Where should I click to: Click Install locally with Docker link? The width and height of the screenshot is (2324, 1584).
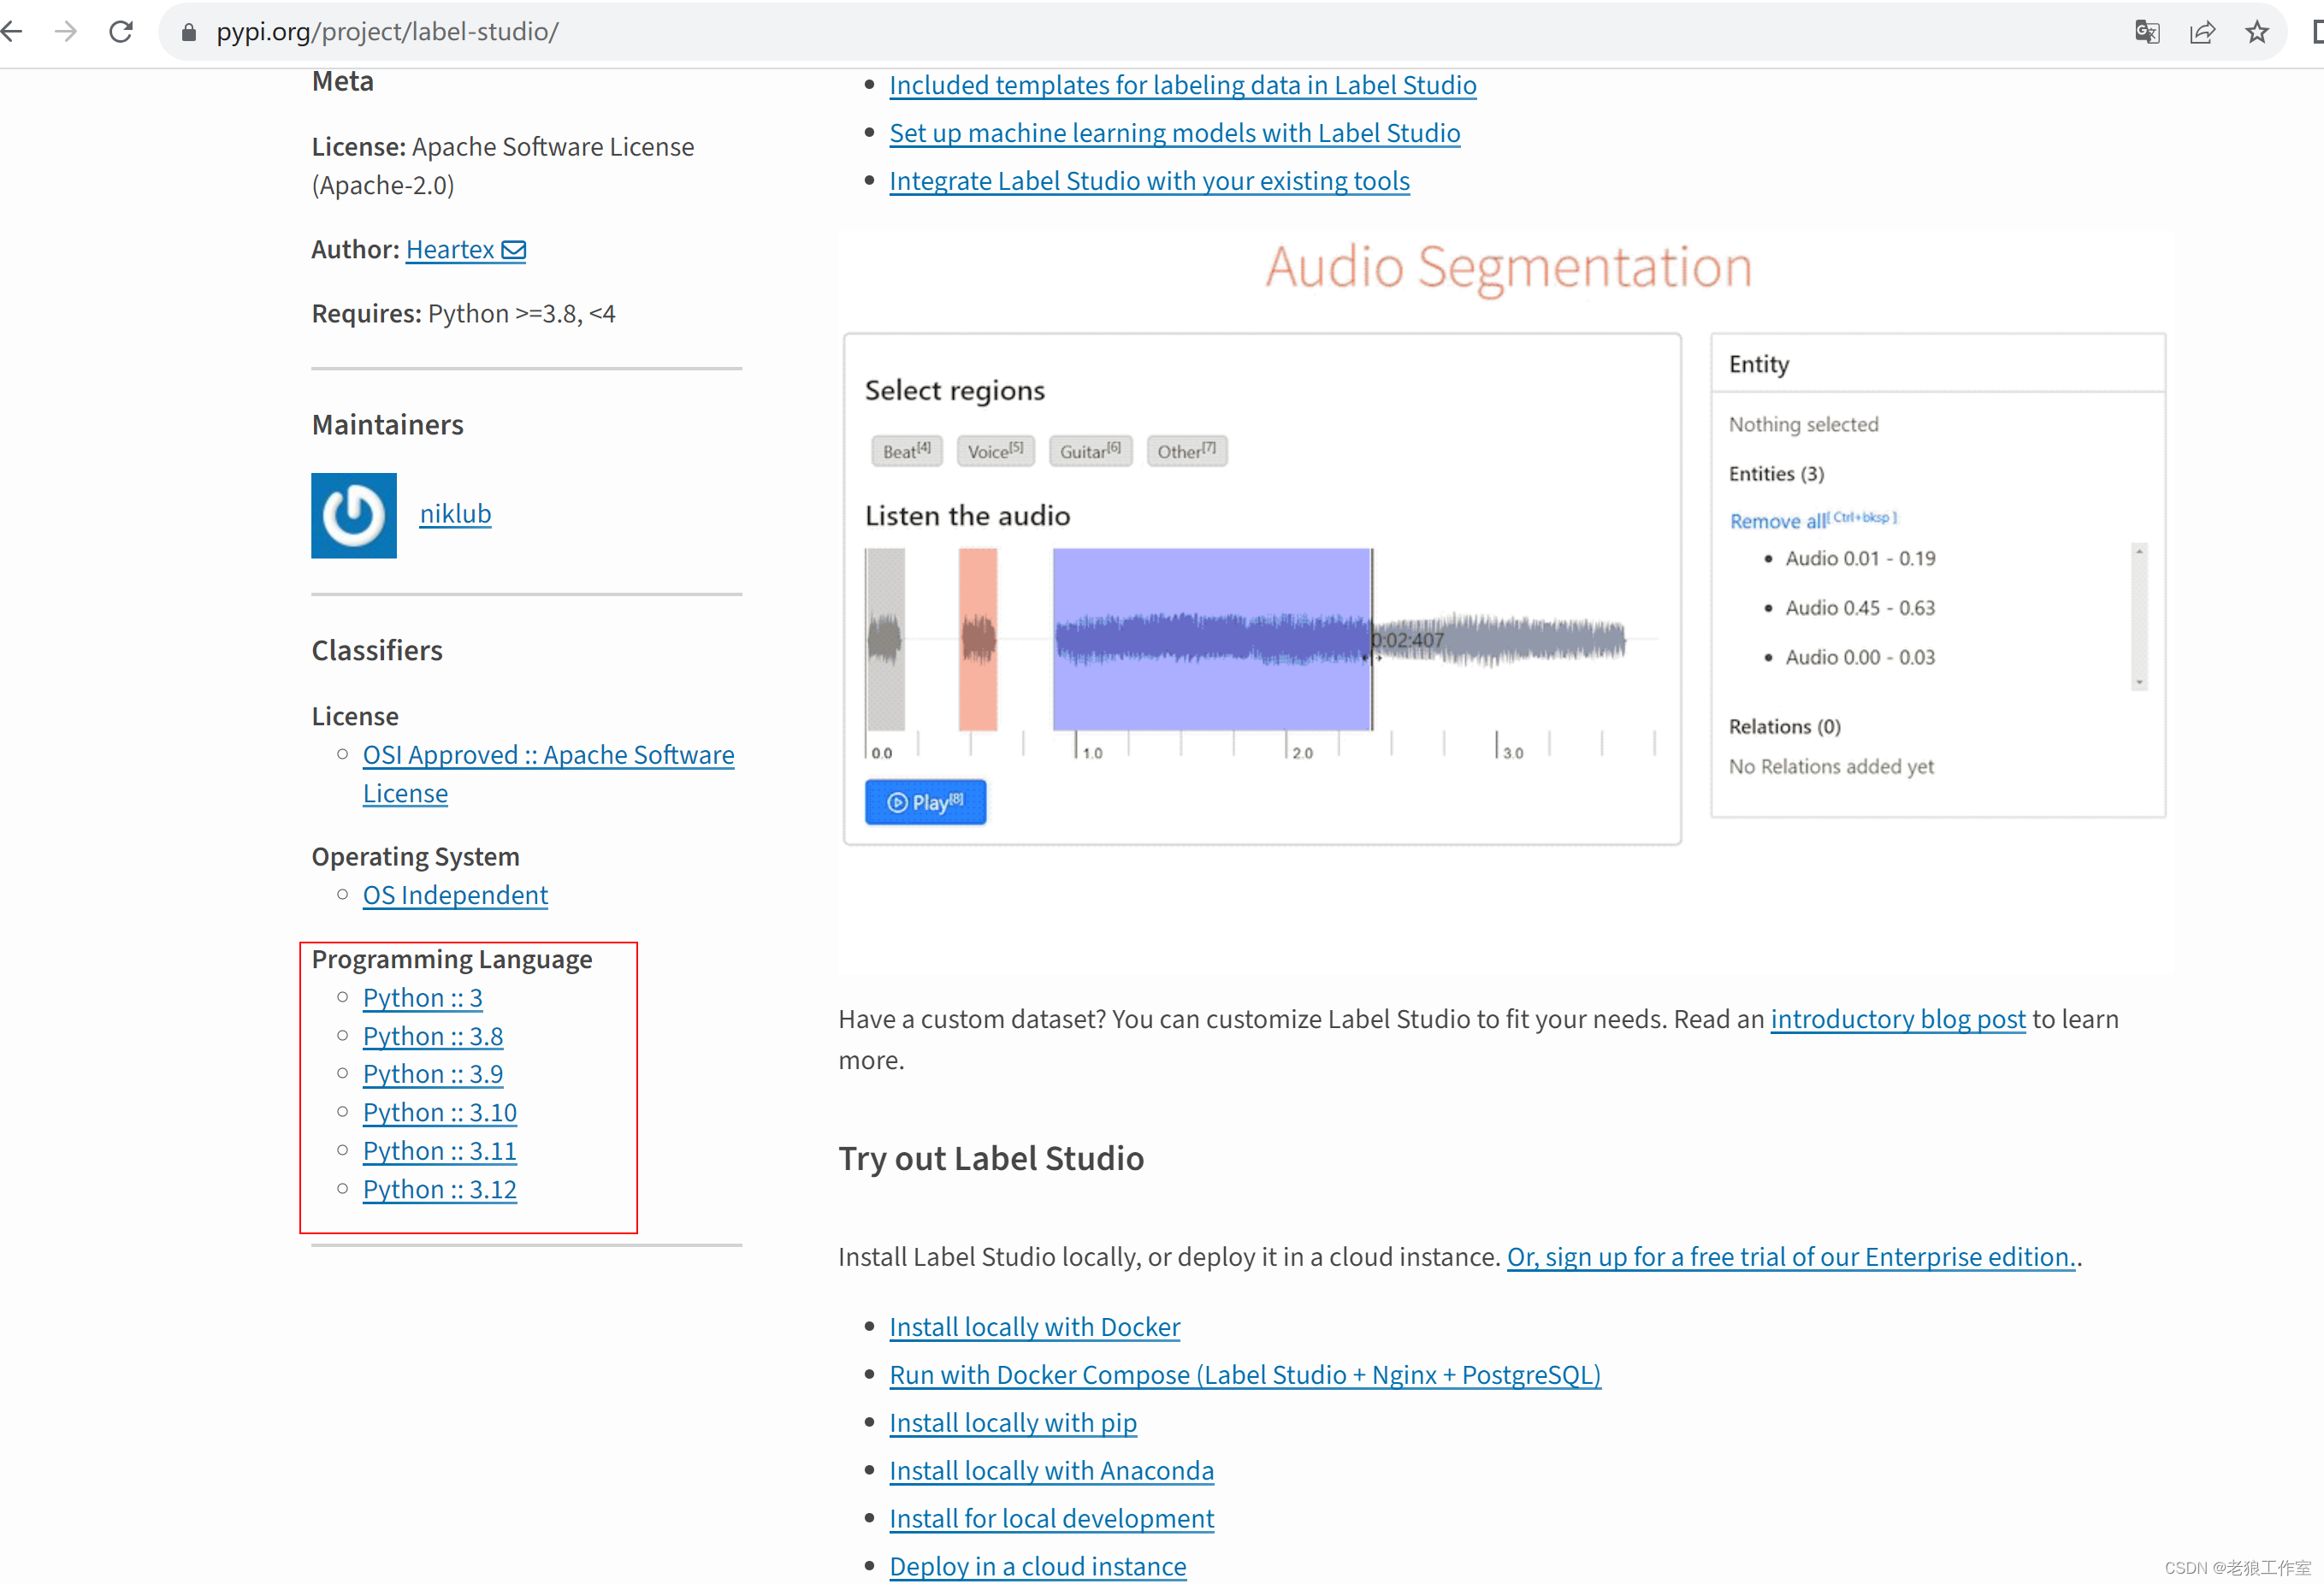[1034, 1327]
